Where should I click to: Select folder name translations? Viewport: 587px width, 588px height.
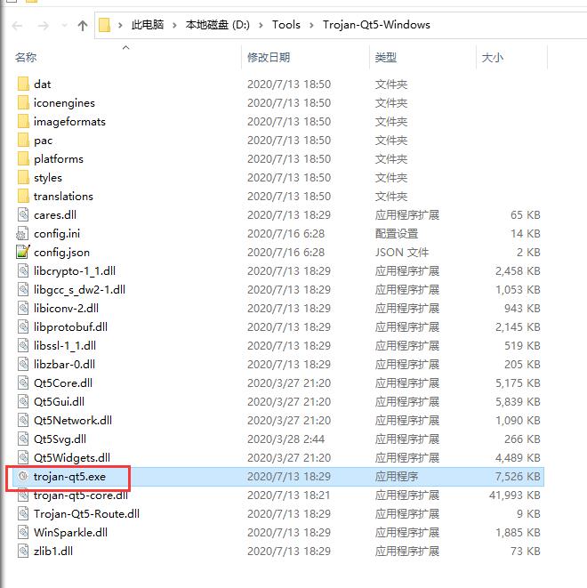[63, 196]
